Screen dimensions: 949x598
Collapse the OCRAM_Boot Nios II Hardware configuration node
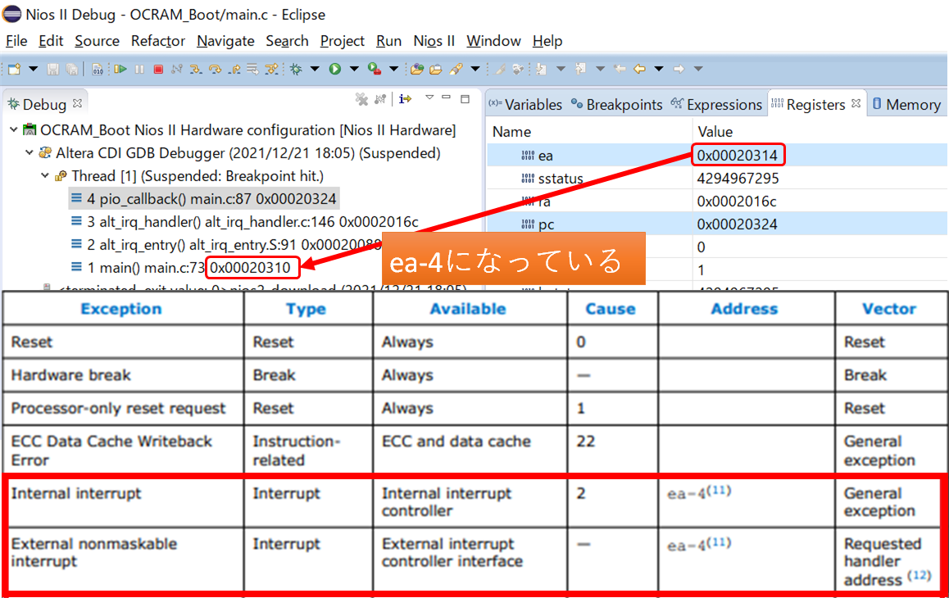pyautogui.click(x=14, y=130)
